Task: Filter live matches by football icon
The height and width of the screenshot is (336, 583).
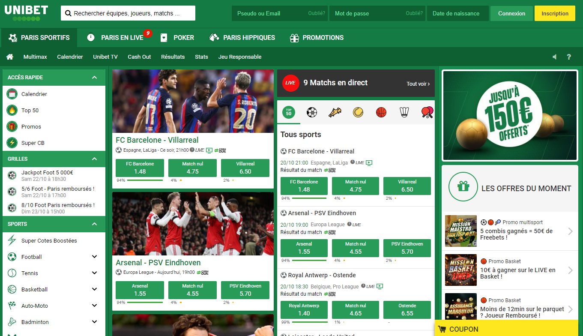Action: tap(312, 112)
